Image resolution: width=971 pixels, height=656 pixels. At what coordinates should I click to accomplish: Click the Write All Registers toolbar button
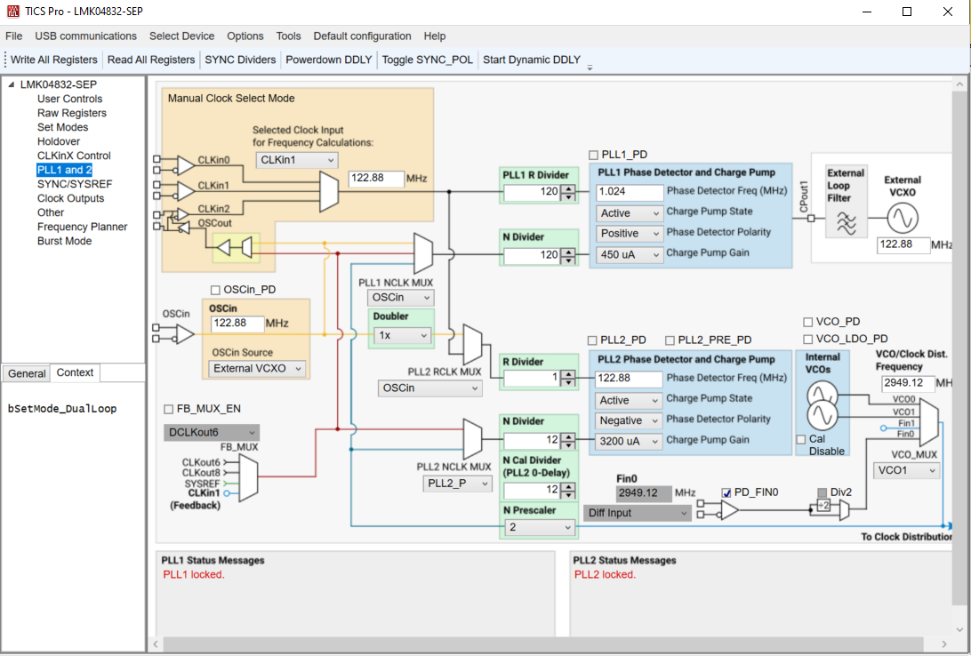pyautogui.click(x=53, y=60)
